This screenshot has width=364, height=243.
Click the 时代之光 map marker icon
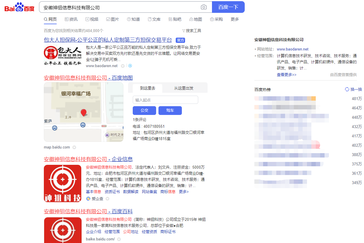click(x=107, y=135)
